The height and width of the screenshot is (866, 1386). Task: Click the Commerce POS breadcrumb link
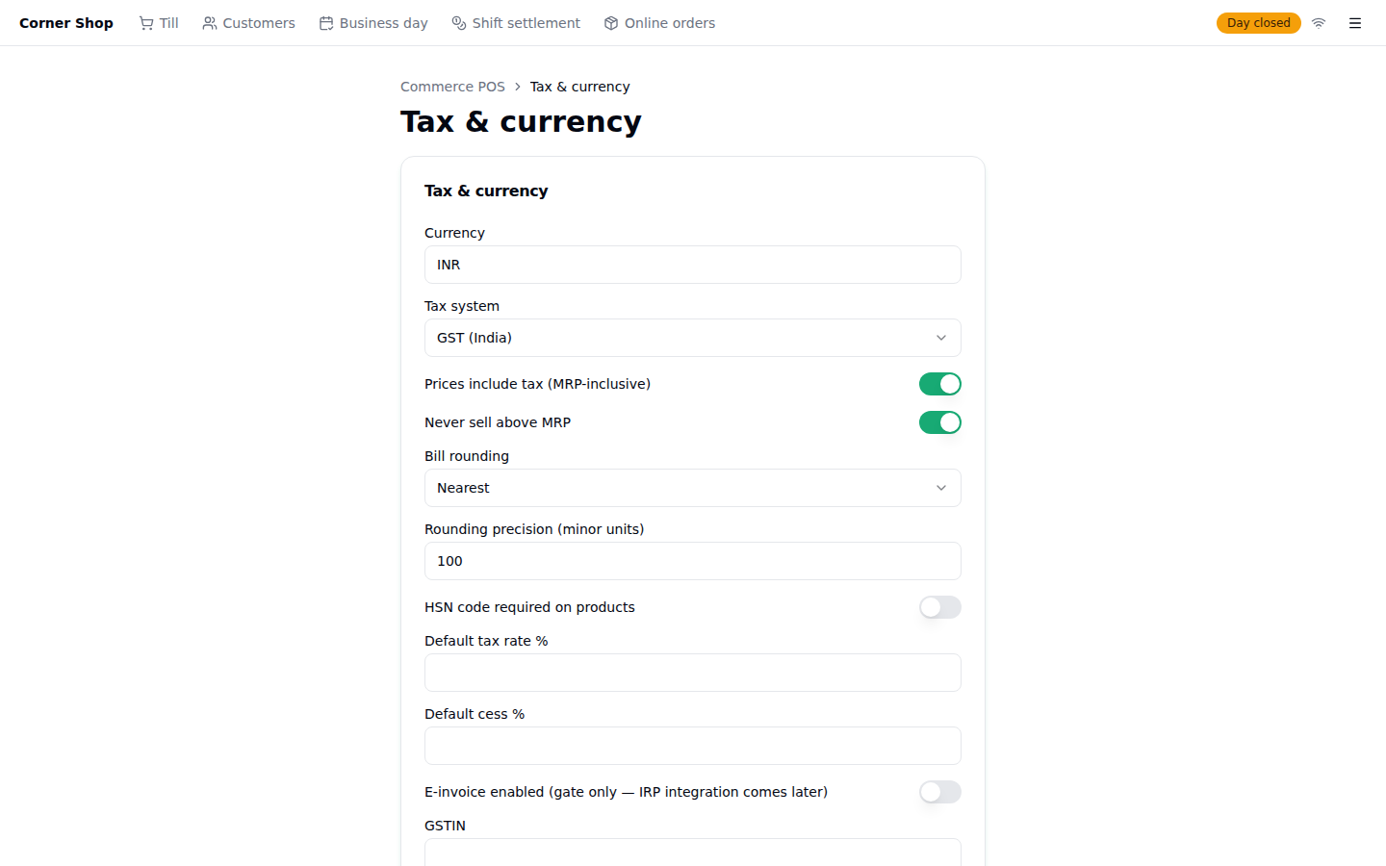[x=452, y=87]
